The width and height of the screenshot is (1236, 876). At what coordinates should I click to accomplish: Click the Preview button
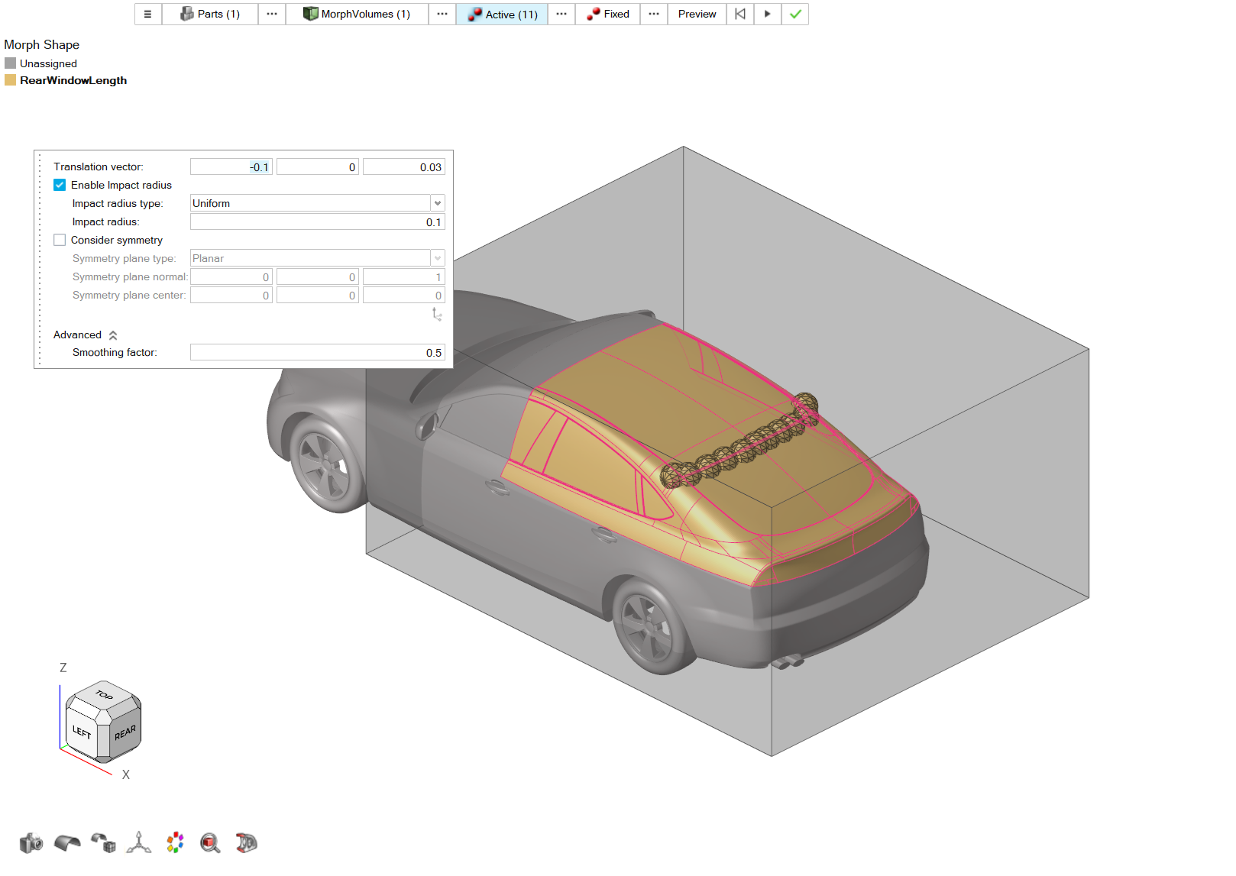point(697,14)
